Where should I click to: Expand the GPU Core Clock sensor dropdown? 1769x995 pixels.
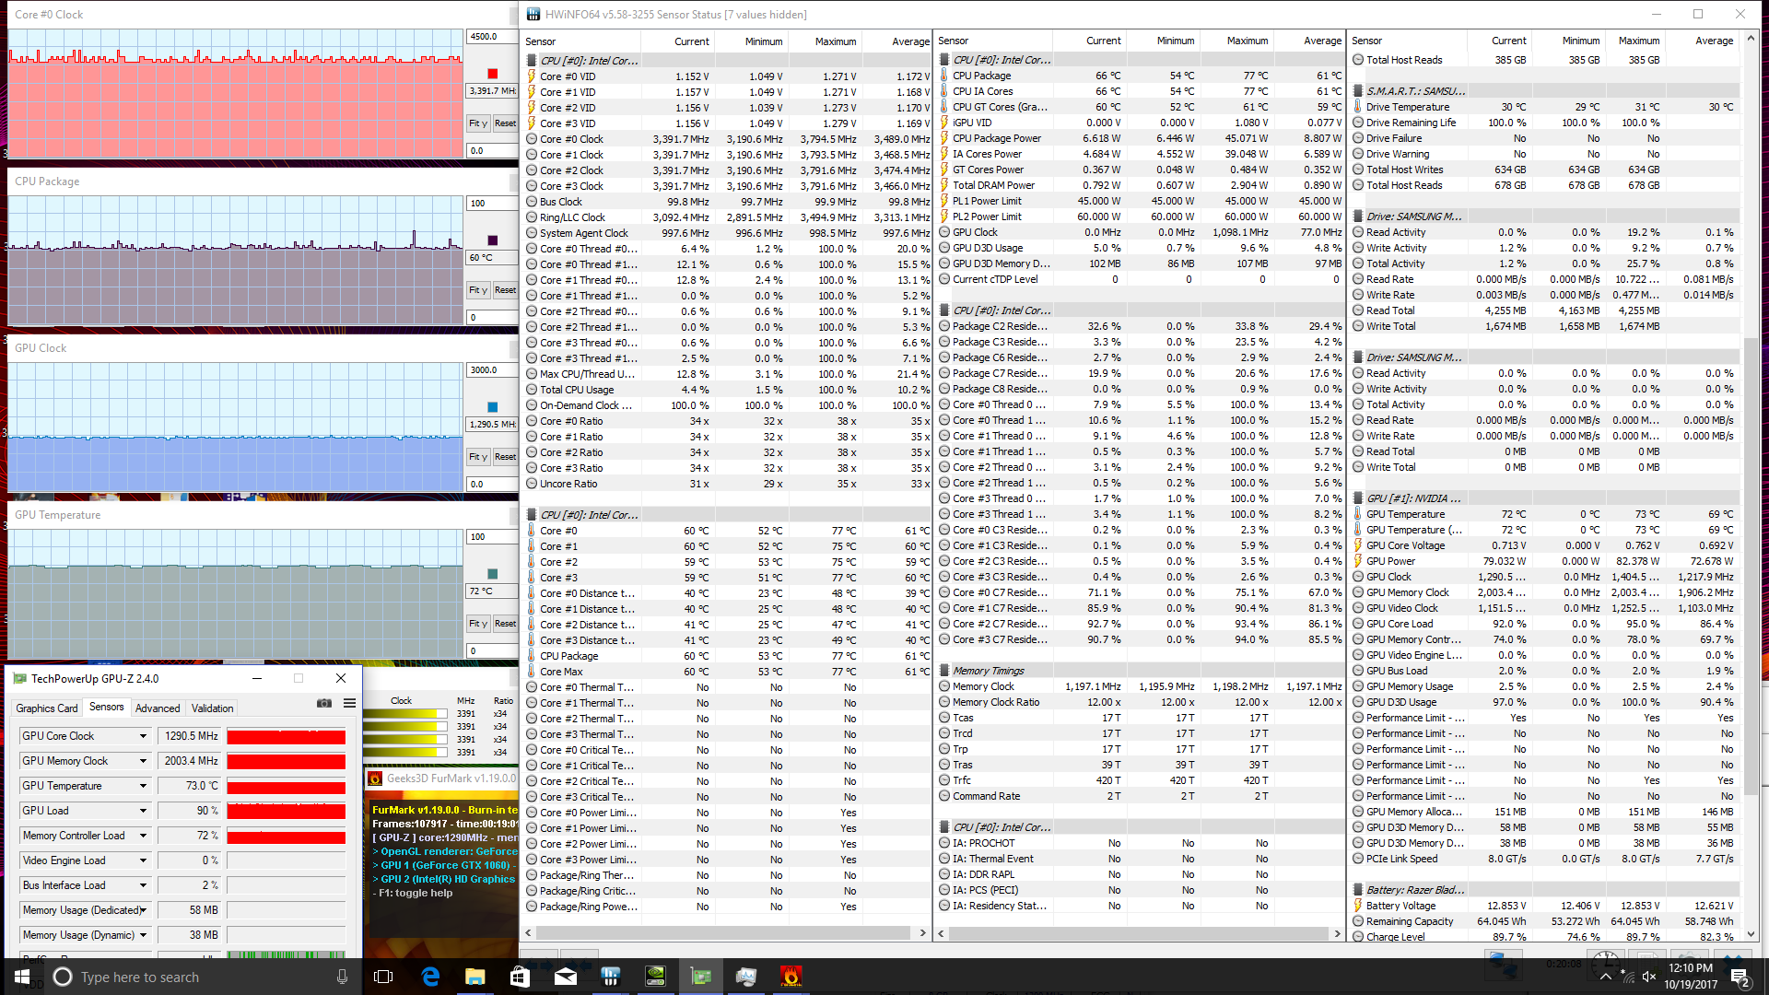pyautogui.click(x=143, y=736)
